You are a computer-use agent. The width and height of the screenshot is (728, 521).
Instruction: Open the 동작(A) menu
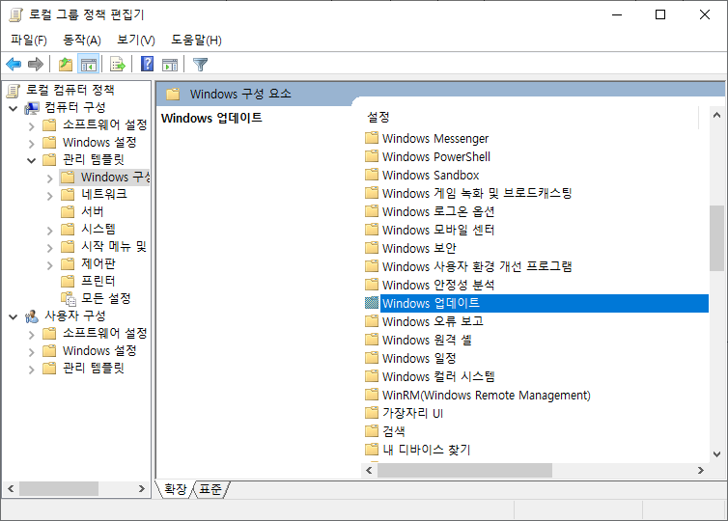(82, 41)
